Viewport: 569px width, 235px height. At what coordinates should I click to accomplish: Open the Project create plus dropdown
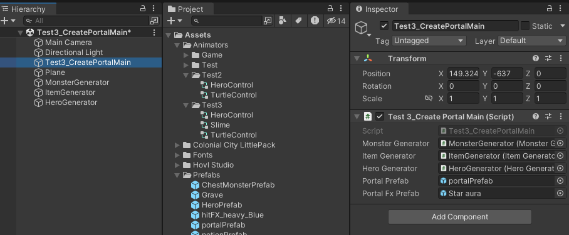[175, 21]
